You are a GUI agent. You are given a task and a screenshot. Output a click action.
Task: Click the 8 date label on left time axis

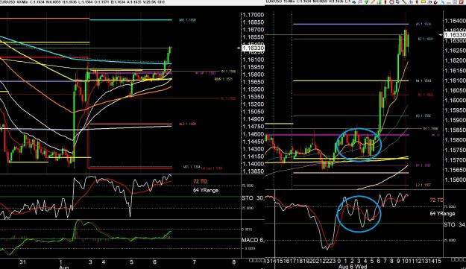click(x=234, y=262)
